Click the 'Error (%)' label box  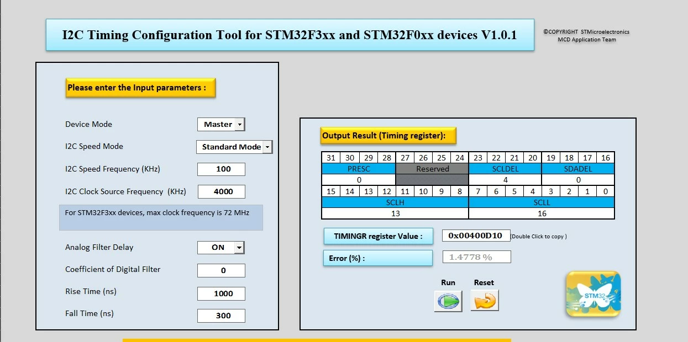pyautogui.click(x=378, y=258)
